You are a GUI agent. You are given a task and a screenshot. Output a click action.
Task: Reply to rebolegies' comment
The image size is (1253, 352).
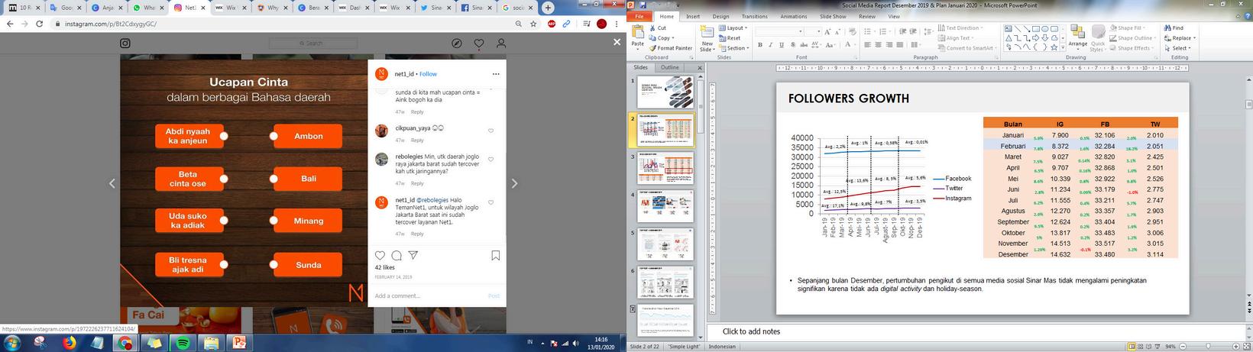(x=417, y=183)
